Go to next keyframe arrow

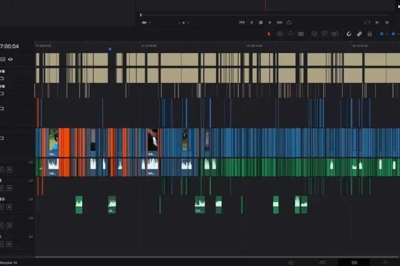[188, 23]
